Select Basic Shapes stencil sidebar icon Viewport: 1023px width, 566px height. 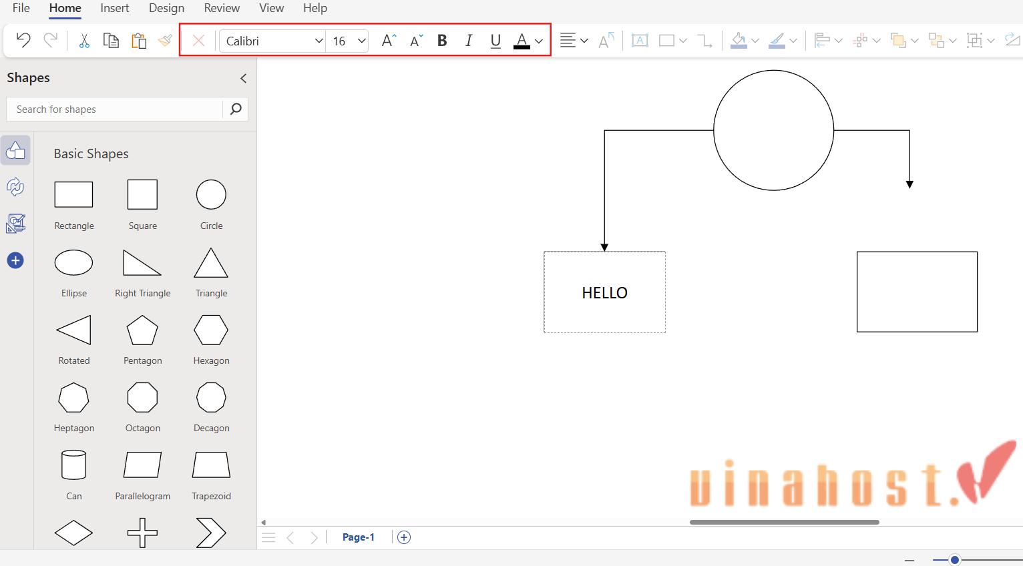pos(15,151)
